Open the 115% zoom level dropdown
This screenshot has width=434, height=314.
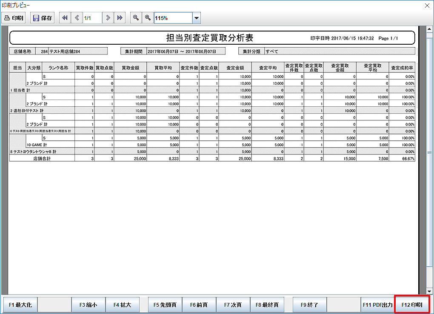point(196,18)
